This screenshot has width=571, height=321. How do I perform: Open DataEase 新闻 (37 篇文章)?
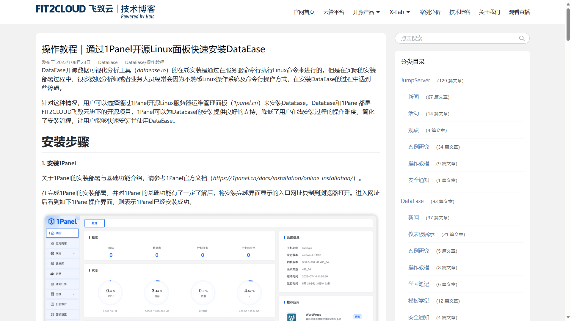pyautogui.click(x=413, y=218)
